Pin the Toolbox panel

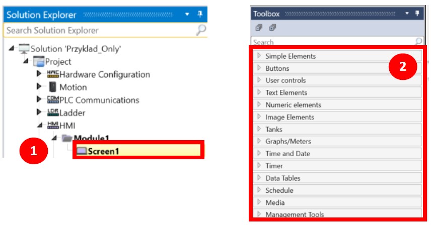417,14
